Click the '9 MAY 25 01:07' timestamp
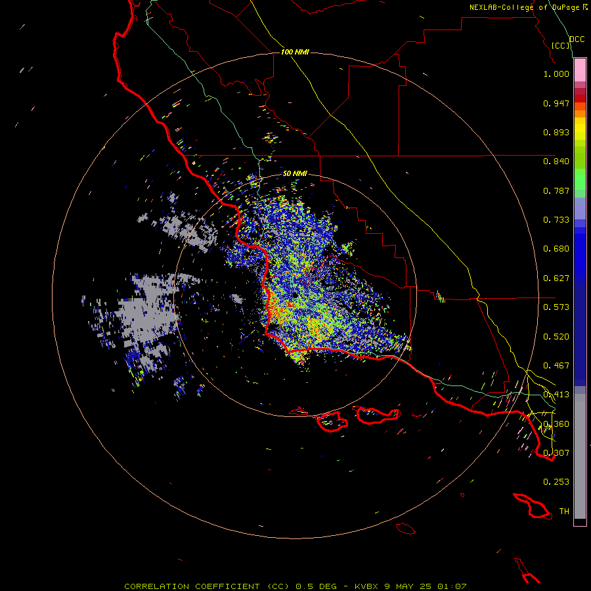 (425, 586)
